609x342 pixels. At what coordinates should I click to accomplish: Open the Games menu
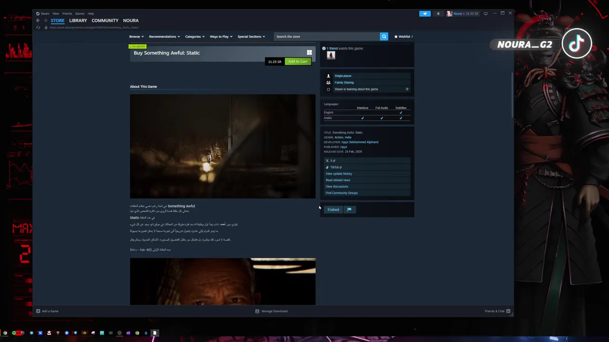pos(80,13)
